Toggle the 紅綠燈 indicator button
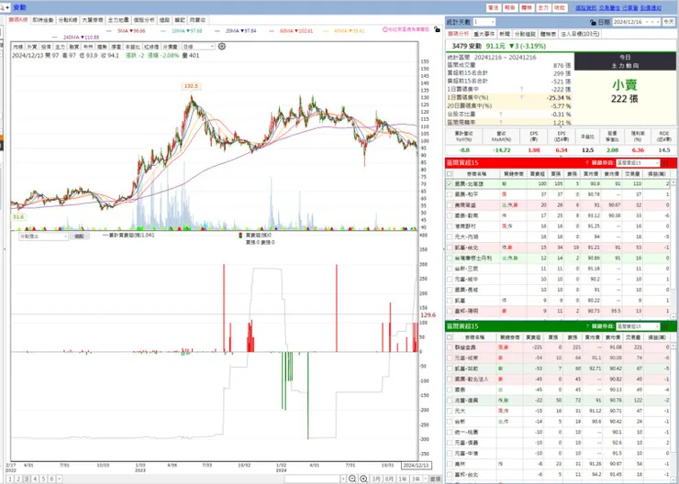 151,46
